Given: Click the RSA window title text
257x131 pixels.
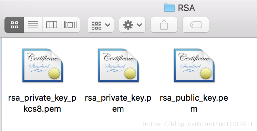Looking at the screenshot, I should pyautogui.click(x=186, y=8).
